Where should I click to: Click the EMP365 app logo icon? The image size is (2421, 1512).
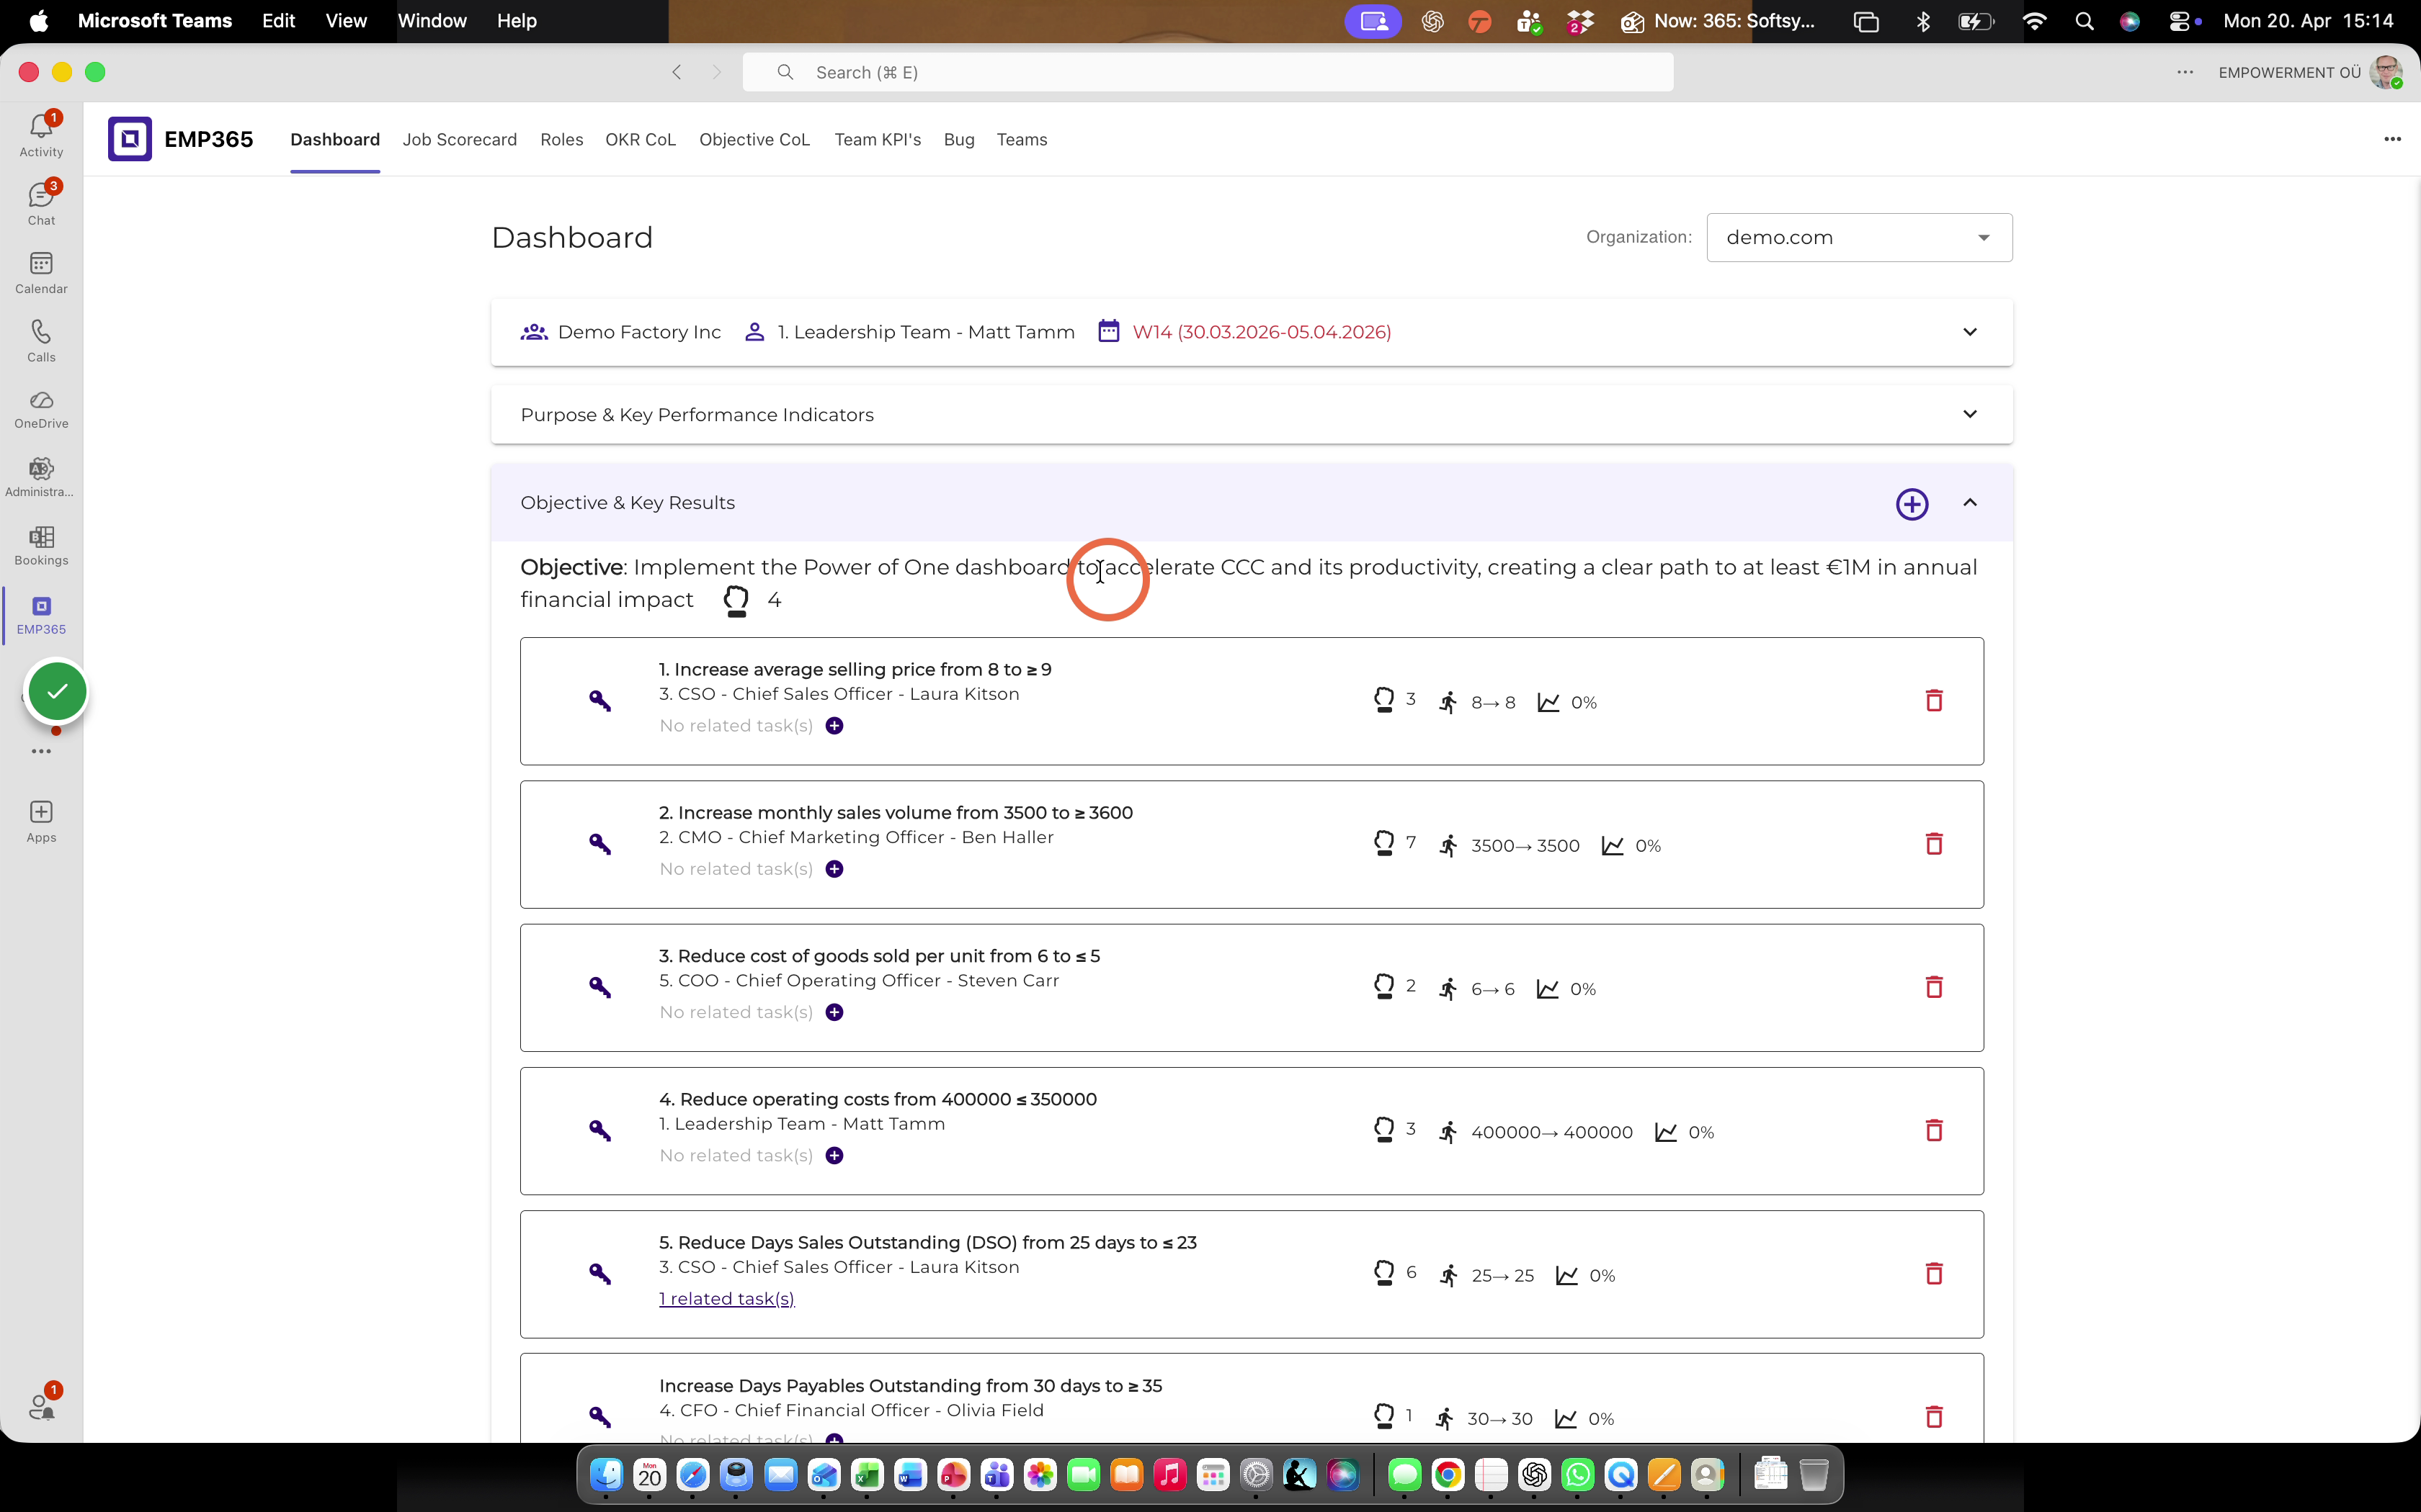(130, 139)
